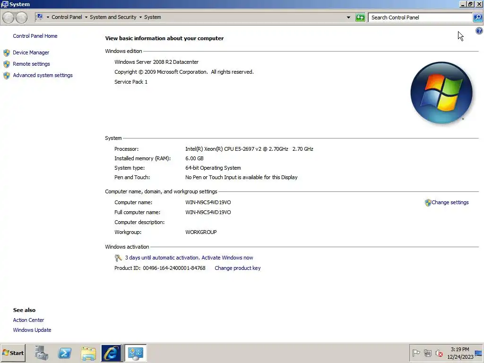Image resolution: width=484 pixels, height=363 pixels.
Task: Open the address bar history dropdown
Action: pos(348,17)
